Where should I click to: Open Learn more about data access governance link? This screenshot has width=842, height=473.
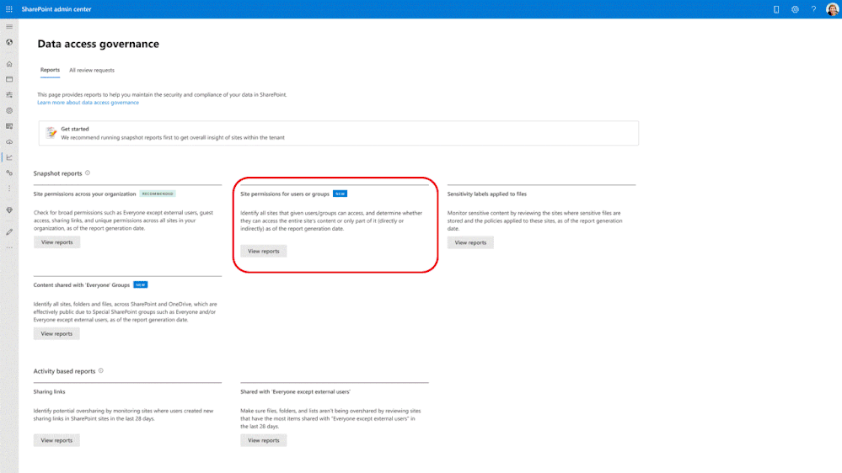88,103
